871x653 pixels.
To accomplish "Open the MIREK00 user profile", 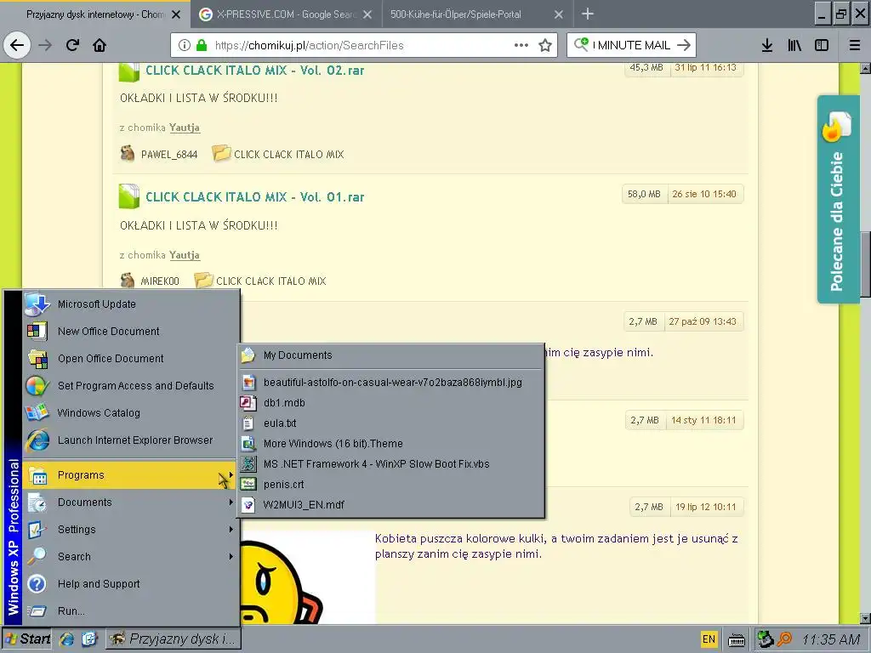I will pos(159,281).
